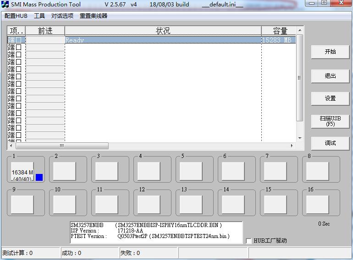This screenshot has width=353, height=260.
Task: Select the Ready status row
Action: click(x=151, y=40)
